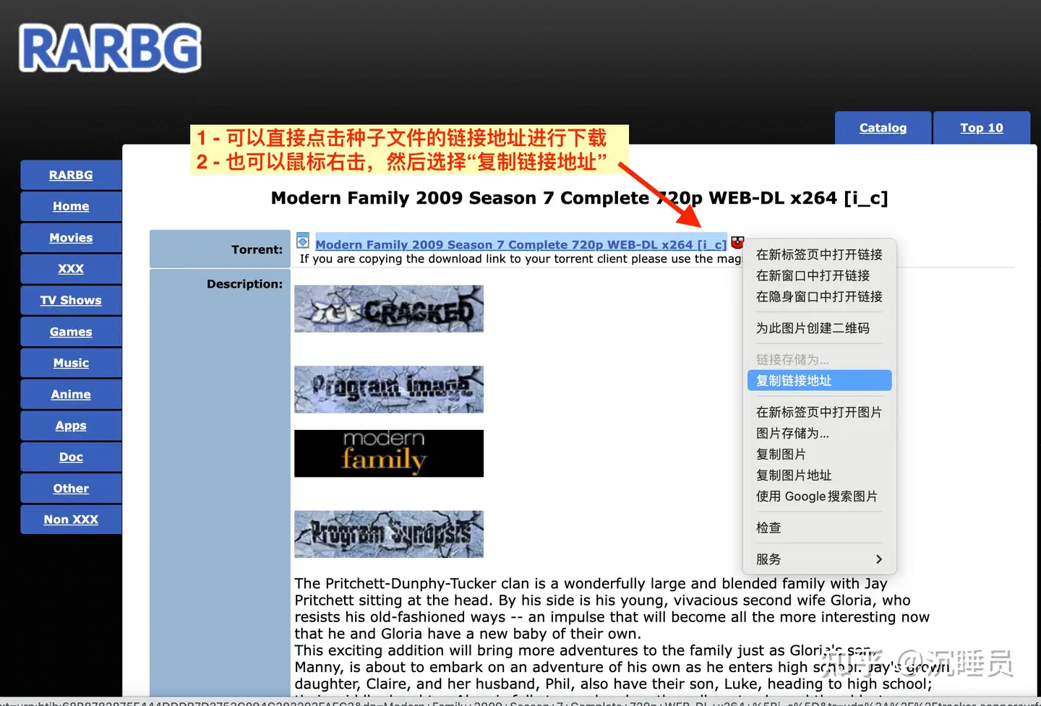Click text 'The Pritchett-Dunphy-Tucker clan' in synopsis
This screenshot has width=1041, height=706.
click(412, 584)
